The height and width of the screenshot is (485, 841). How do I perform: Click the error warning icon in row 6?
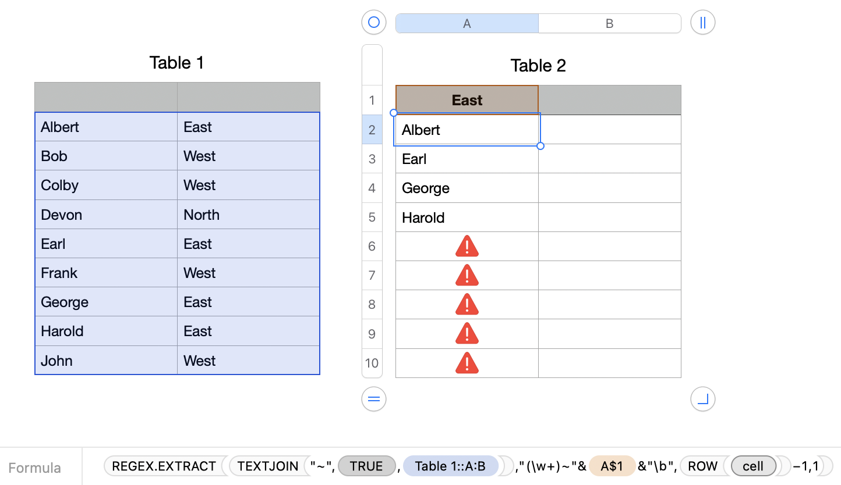point(467,247)
